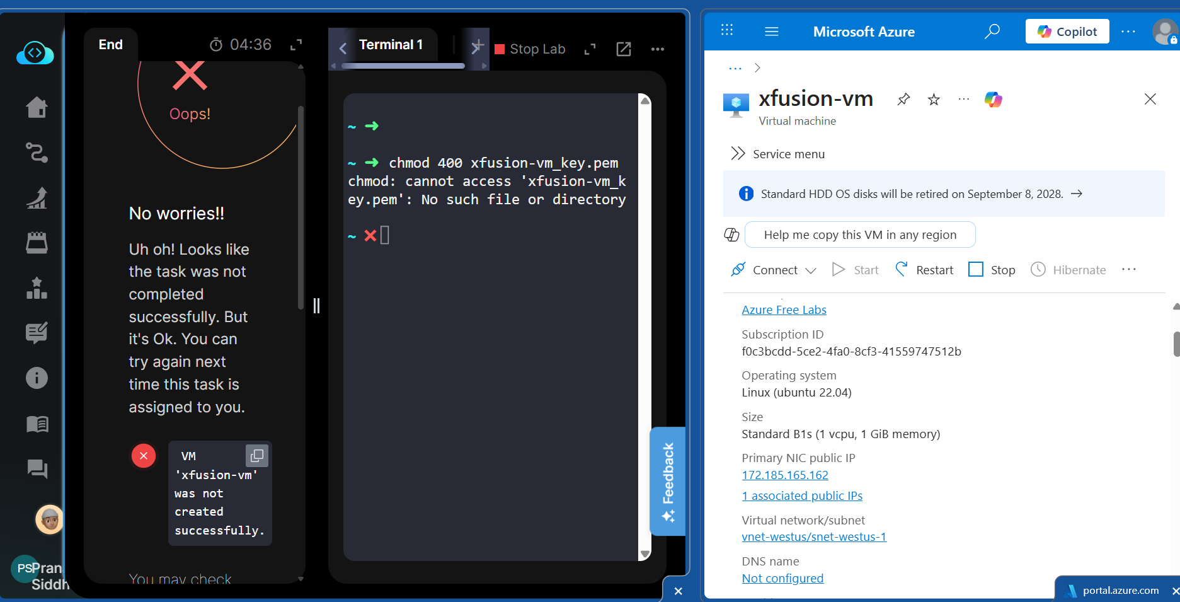Maximize the terminal pane with expand arrows
The image size is (1180, 602).
[x=590, y=49]
